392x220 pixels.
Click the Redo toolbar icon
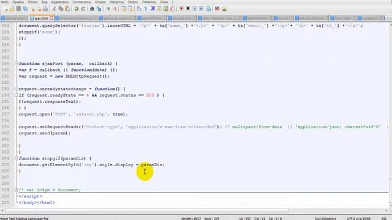[x=83, y=9]
